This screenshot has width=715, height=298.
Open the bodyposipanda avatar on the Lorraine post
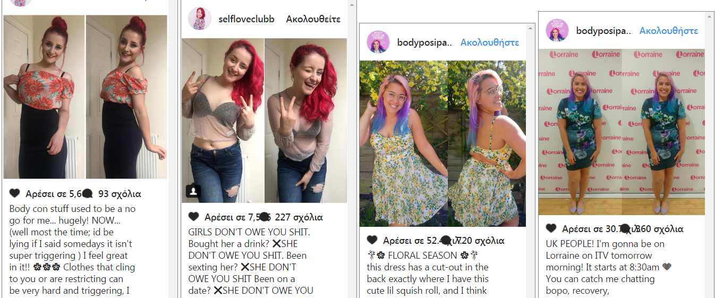(557, 30)
